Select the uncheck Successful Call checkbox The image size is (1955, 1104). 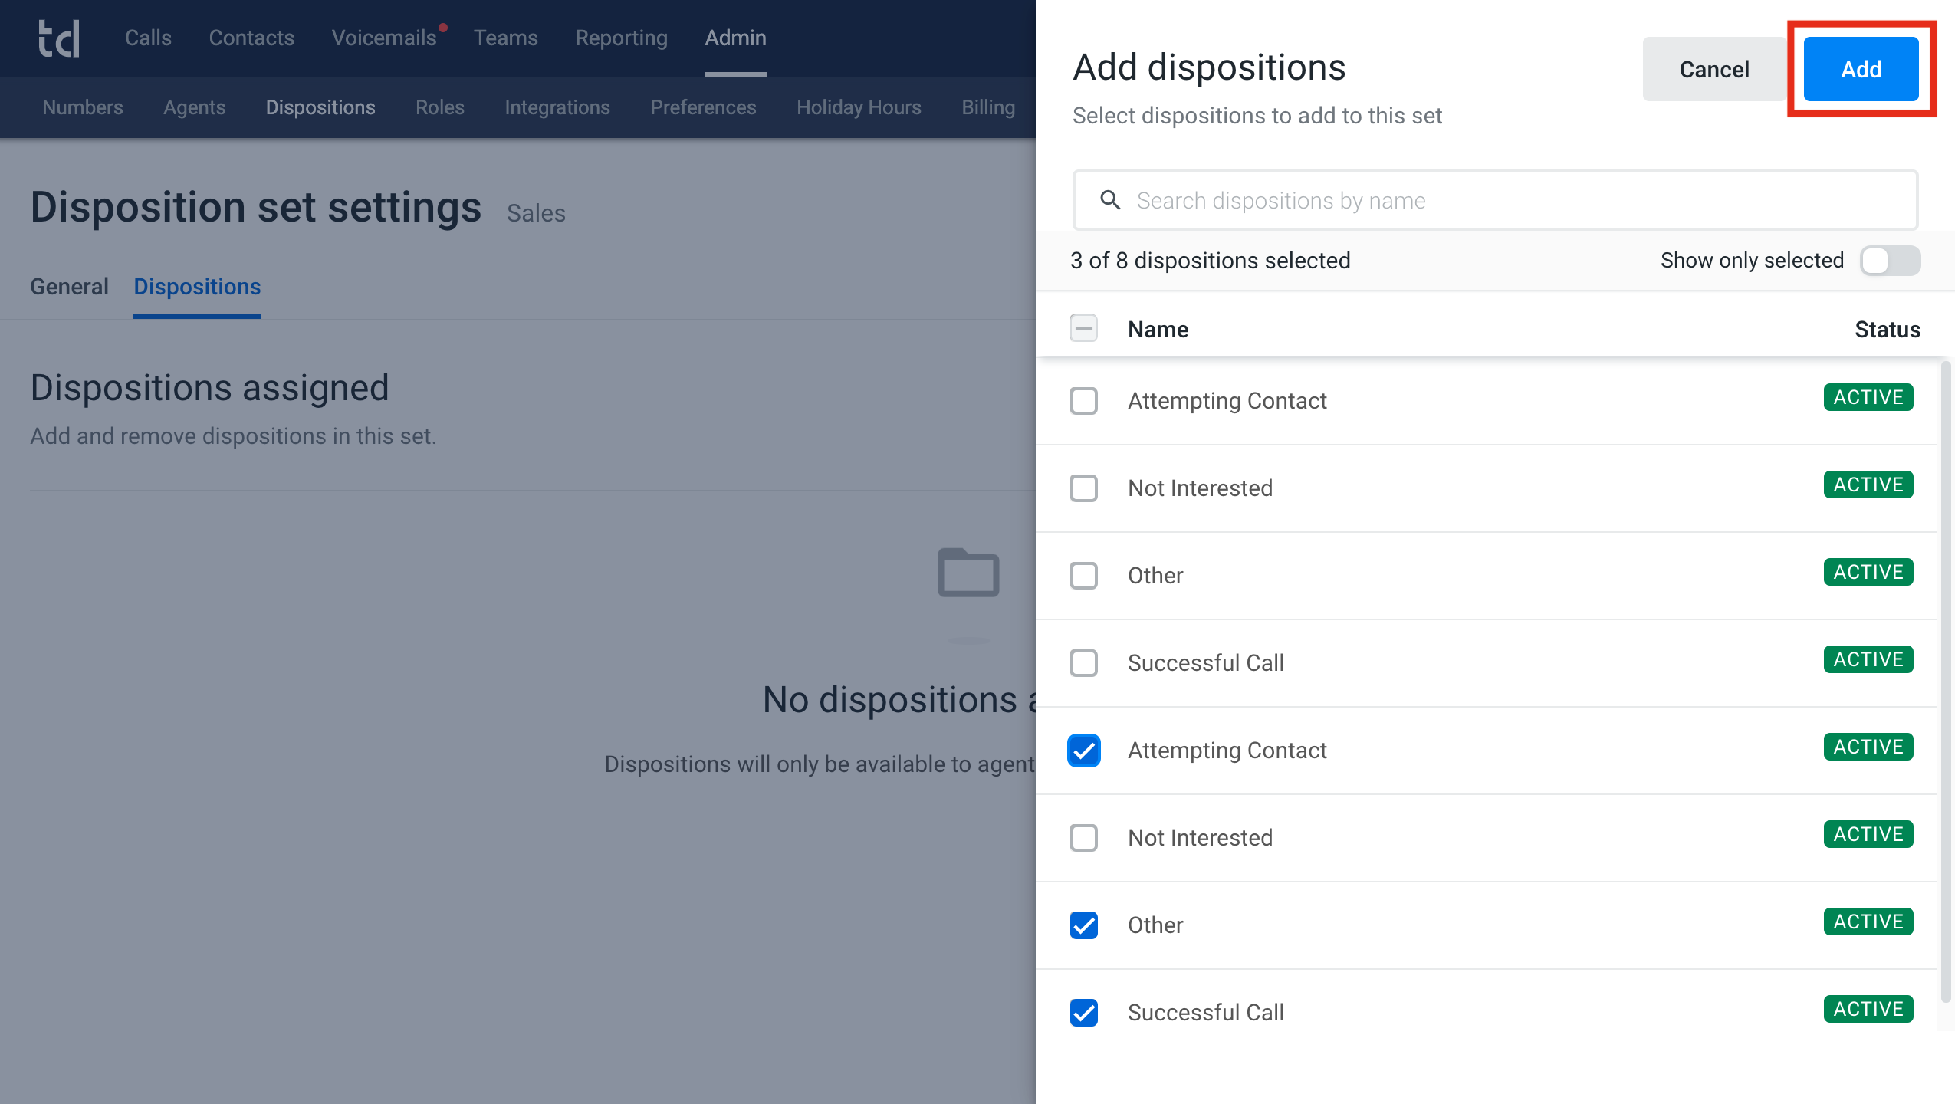(1085, 662)
